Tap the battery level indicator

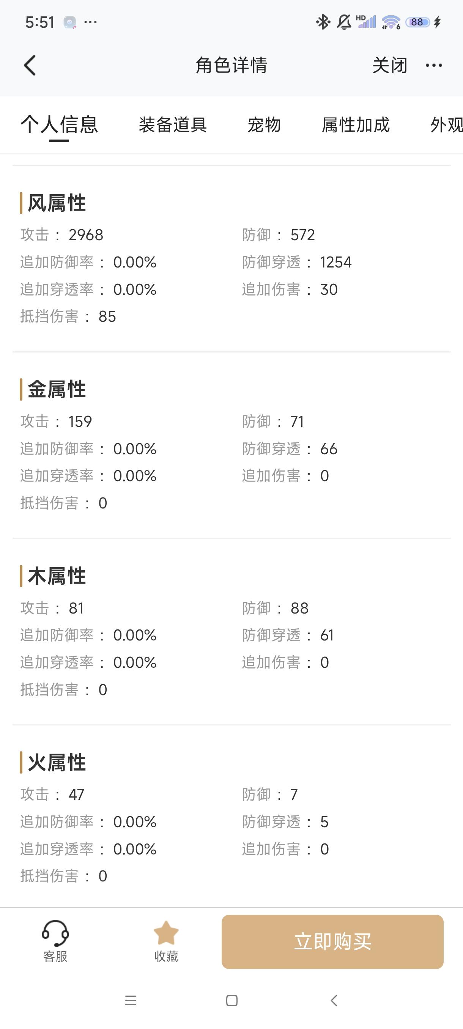click(417, 22)
